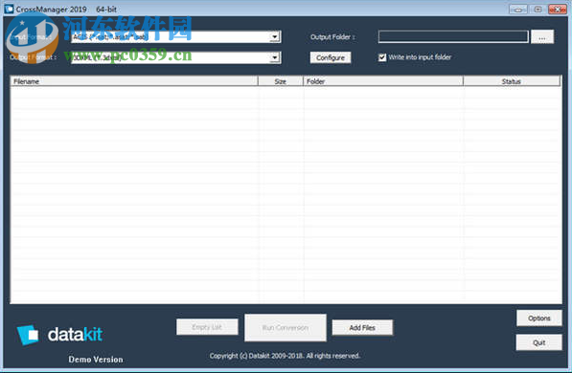Sort by the Filename column header
Screen dimensions: 572x373
(134, 81)
